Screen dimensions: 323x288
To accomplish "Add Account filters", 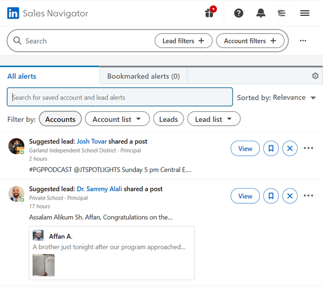I will [250, 41].
